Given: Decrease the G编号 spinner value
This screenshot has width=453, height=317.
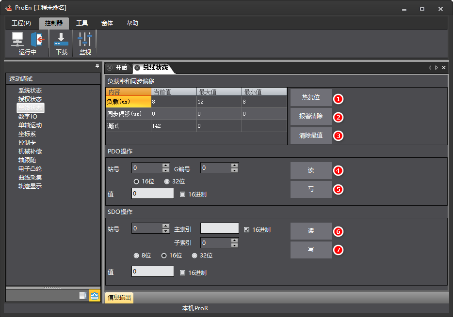Looking at the screenshot, I should [x=235, y=170].
